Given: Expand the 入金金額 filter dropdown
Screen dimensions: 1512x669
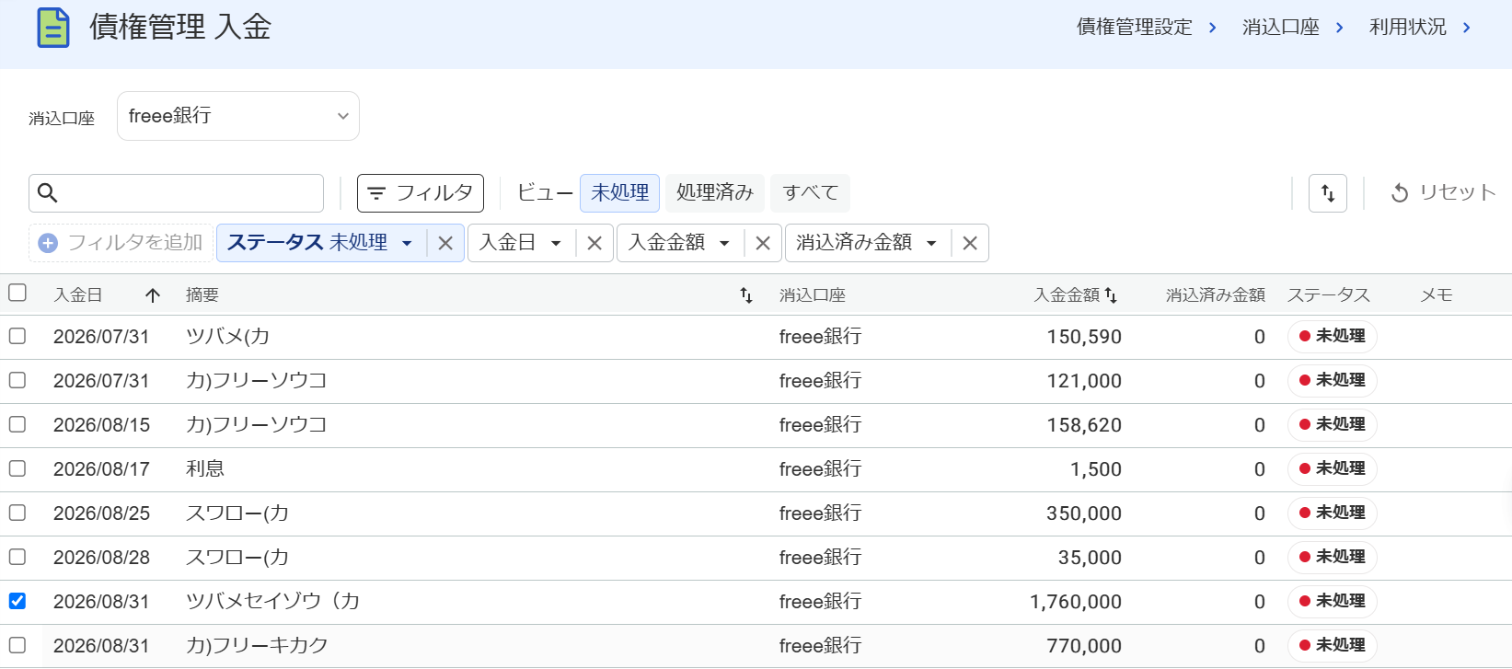Looking at the screenshot, I should tap(724, 243).
